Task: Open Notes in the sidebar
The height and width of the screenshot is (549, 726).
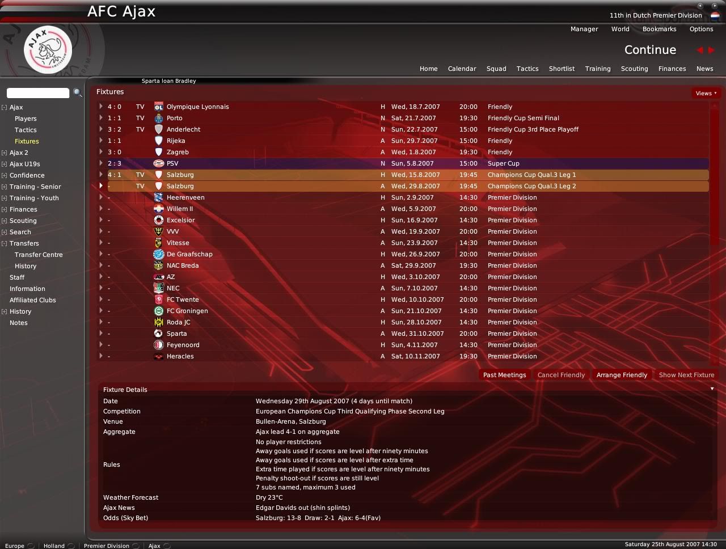Action: (18, 323)
